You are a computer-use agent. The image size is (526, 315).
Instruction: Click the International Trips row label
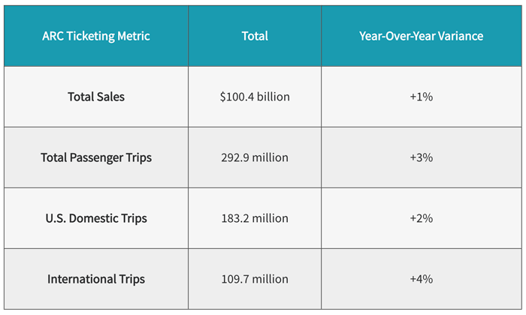(x=96, y=279)
